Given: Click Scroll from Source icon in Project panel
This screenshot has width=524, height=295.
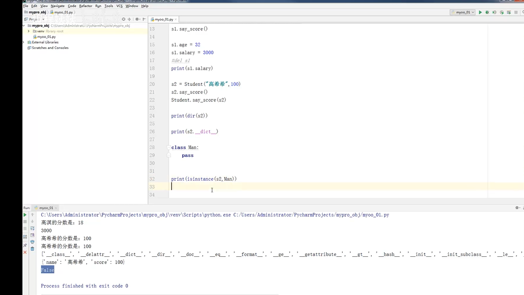Looking at the screenshot, I should coord(124,20).
